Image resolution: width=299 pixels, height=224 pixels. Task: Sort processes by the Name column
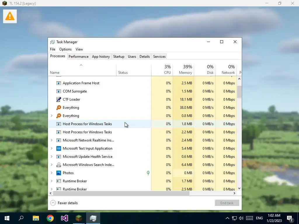tap(82, 69)
